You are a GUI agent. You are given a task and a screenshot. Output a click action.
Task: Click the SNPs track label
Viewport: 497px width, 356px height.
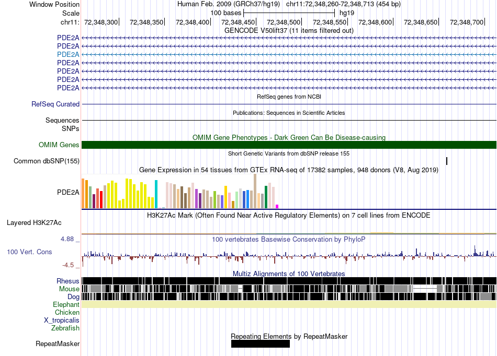(71, 129)
